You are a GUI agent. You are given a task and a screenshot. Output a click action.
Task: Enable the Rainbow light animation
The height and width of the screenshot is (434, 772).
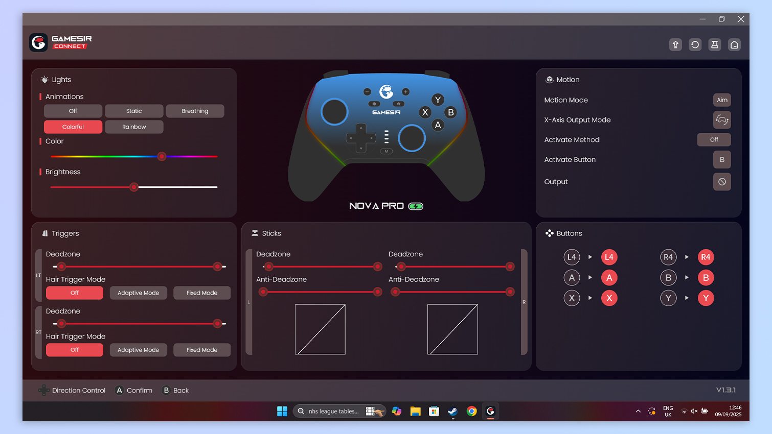pyautogui.click(x=134, y=127)
